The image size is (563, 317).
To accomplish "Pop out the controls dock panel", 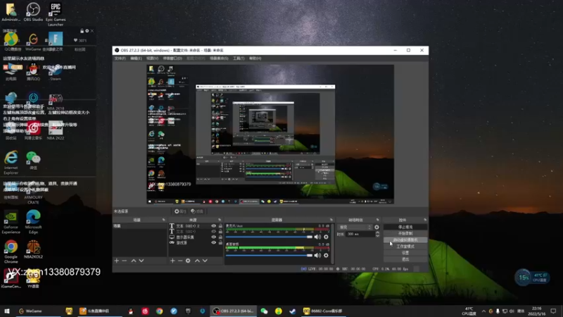I will [425, 220].
